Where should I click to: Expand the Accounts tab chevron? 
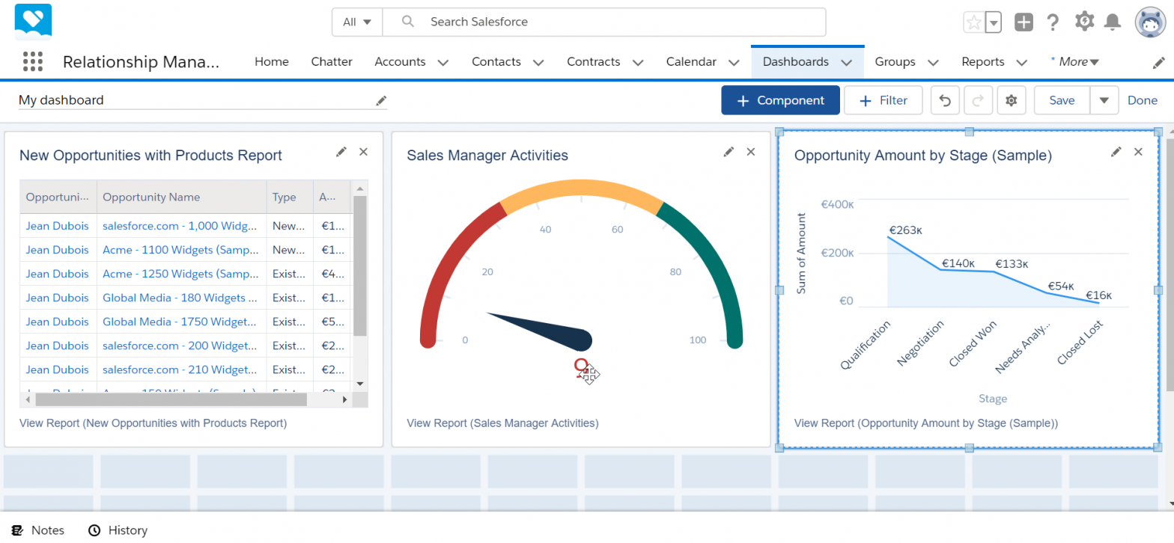pyautogui.click(x=443, y=62)
